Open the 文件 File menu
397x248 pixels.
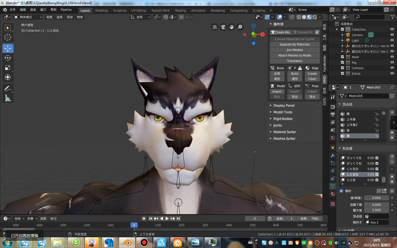click(13, 10)
